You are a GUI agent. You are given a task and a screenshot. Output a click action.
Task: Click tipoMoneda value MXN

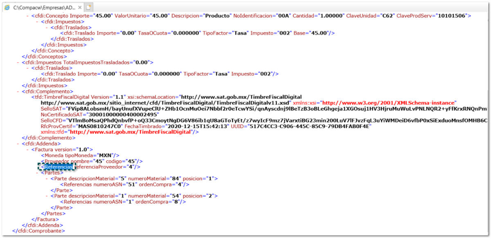click(x=104, y=155)
